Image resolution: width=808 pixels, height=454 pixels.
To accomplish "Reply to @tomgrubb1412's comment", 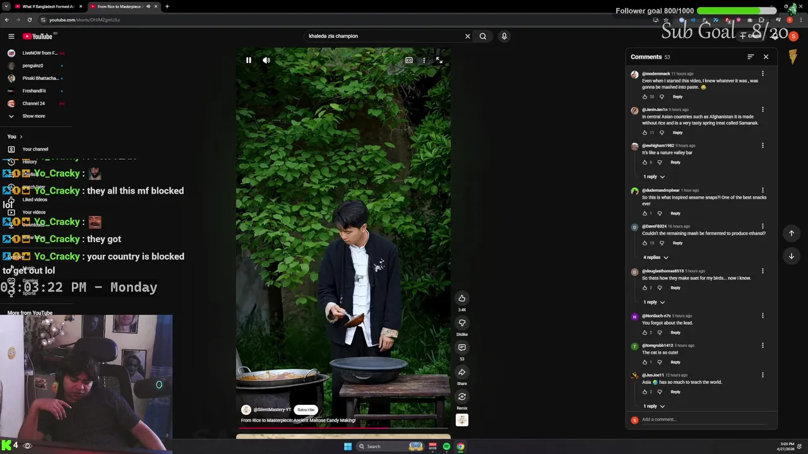I will 675,363.
